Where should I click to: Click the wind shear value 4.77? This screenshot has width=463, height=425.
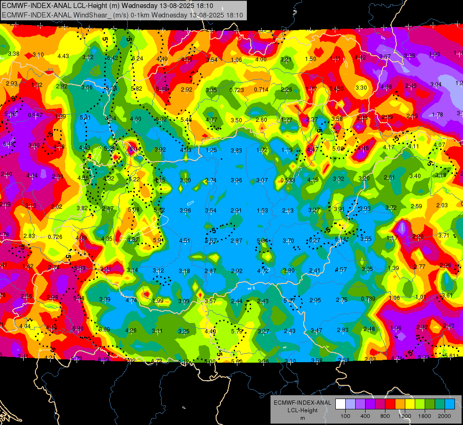[211, 119]
